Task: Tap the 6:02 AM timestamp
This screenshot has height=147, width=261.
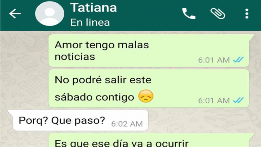Action: (x=127, y=124)
